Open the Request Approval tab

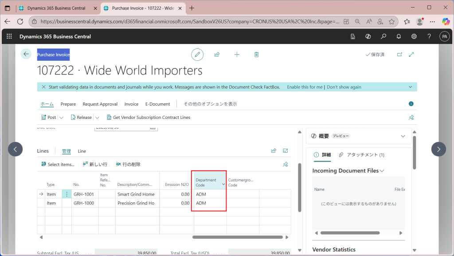click(x=100, y=104)
